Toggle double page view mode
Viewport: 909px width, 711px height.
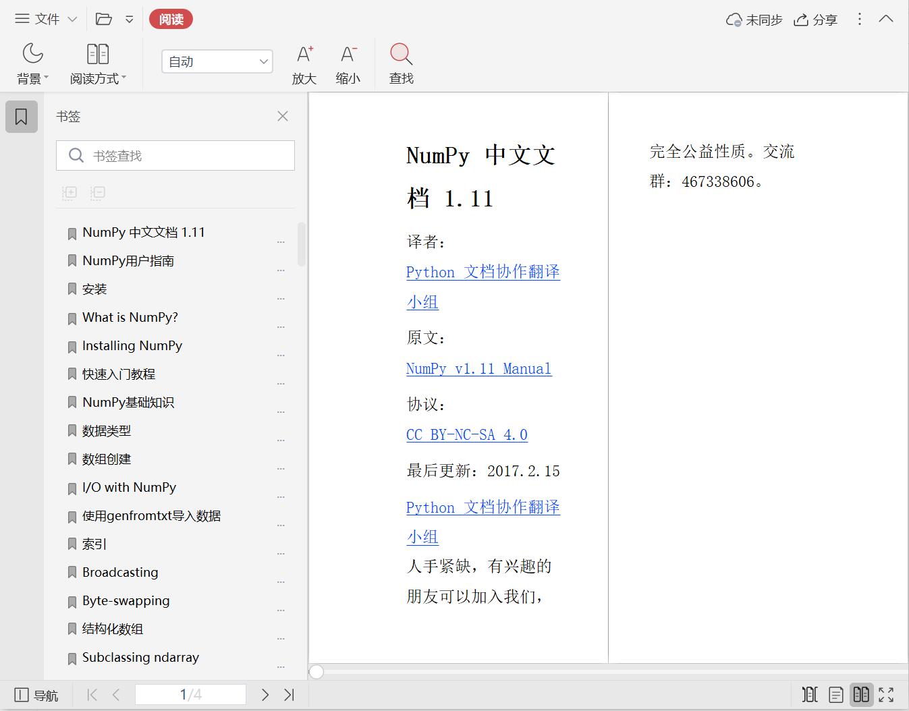861,694
